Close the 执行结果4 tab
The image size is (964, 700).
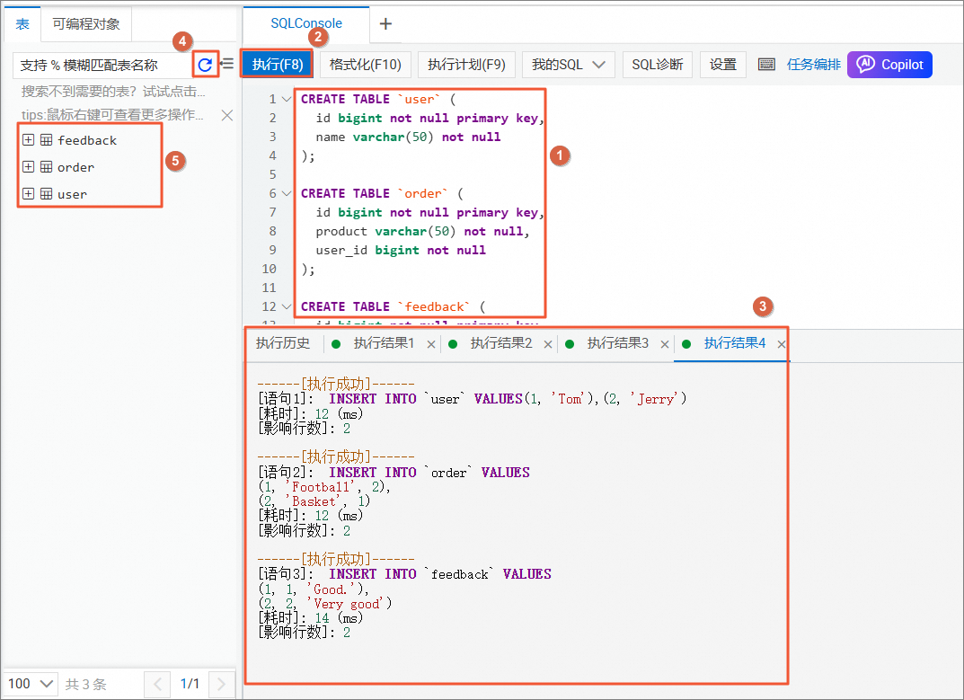[x=781, y=344]
